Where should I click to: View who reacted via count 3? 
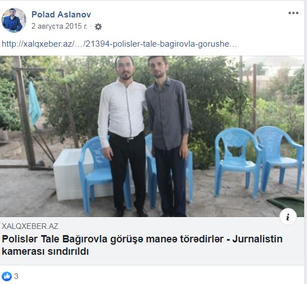point(16,276)
